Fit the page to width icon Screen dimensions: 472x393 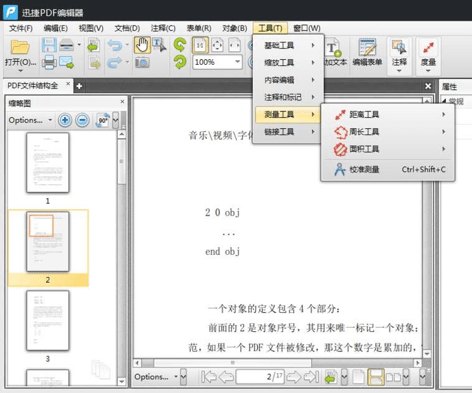click(x=235, y=45)
